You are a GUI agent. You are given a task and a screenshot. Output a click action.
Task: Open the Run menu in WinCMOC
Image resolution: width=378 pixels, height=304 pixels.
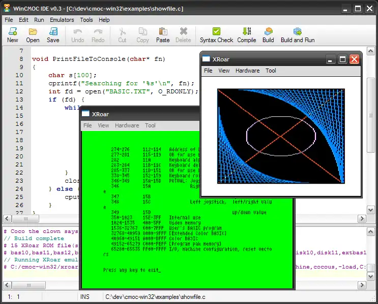[39, 20]
